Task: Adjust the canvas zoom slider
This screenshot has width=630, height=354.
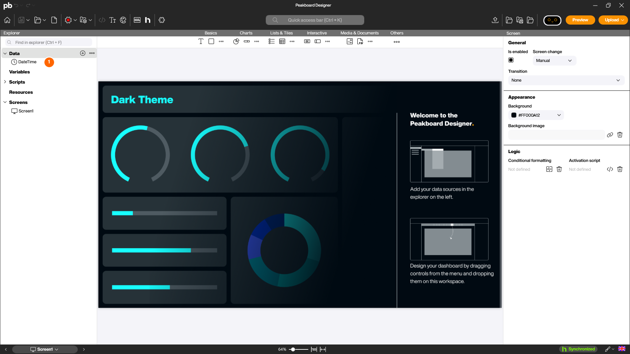Action: click(293, 349)
